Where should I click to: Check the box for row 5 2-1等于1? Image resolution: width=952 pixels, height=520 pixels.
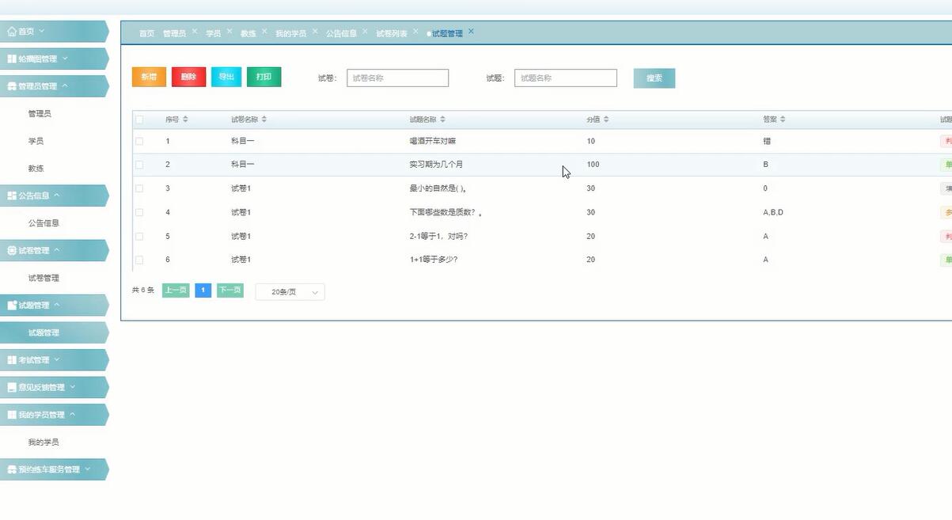pos(139,236)
